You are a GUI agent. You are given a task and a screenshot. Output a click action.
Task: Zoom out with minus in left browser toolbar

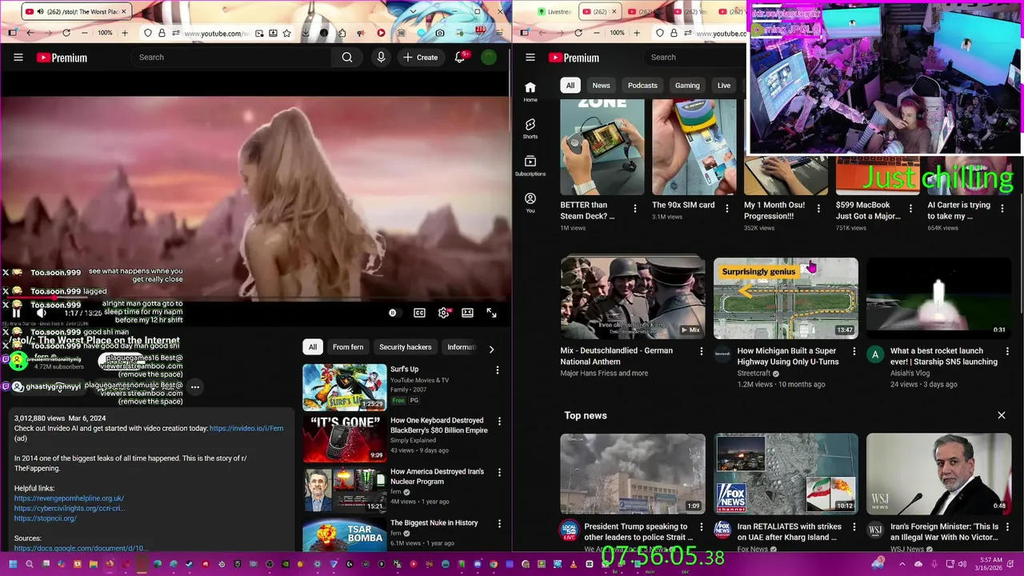[x=86, y=33]
